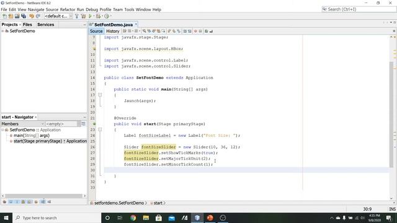Click the editor vertical scrollbar
This screenshot has width=397, height=223.
point(391,114)
